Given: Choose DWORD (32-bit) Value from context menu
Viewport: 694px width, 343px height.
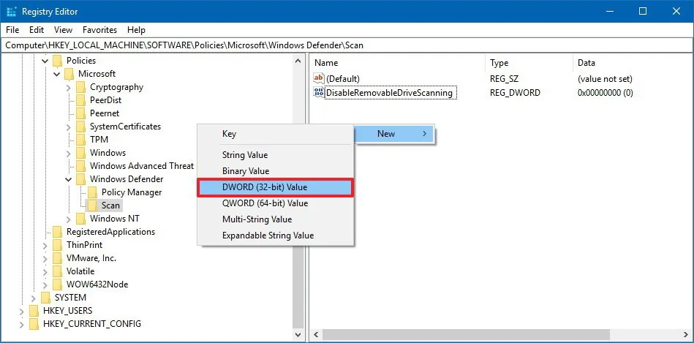Looking at the screenshot, I should point(275,187).
